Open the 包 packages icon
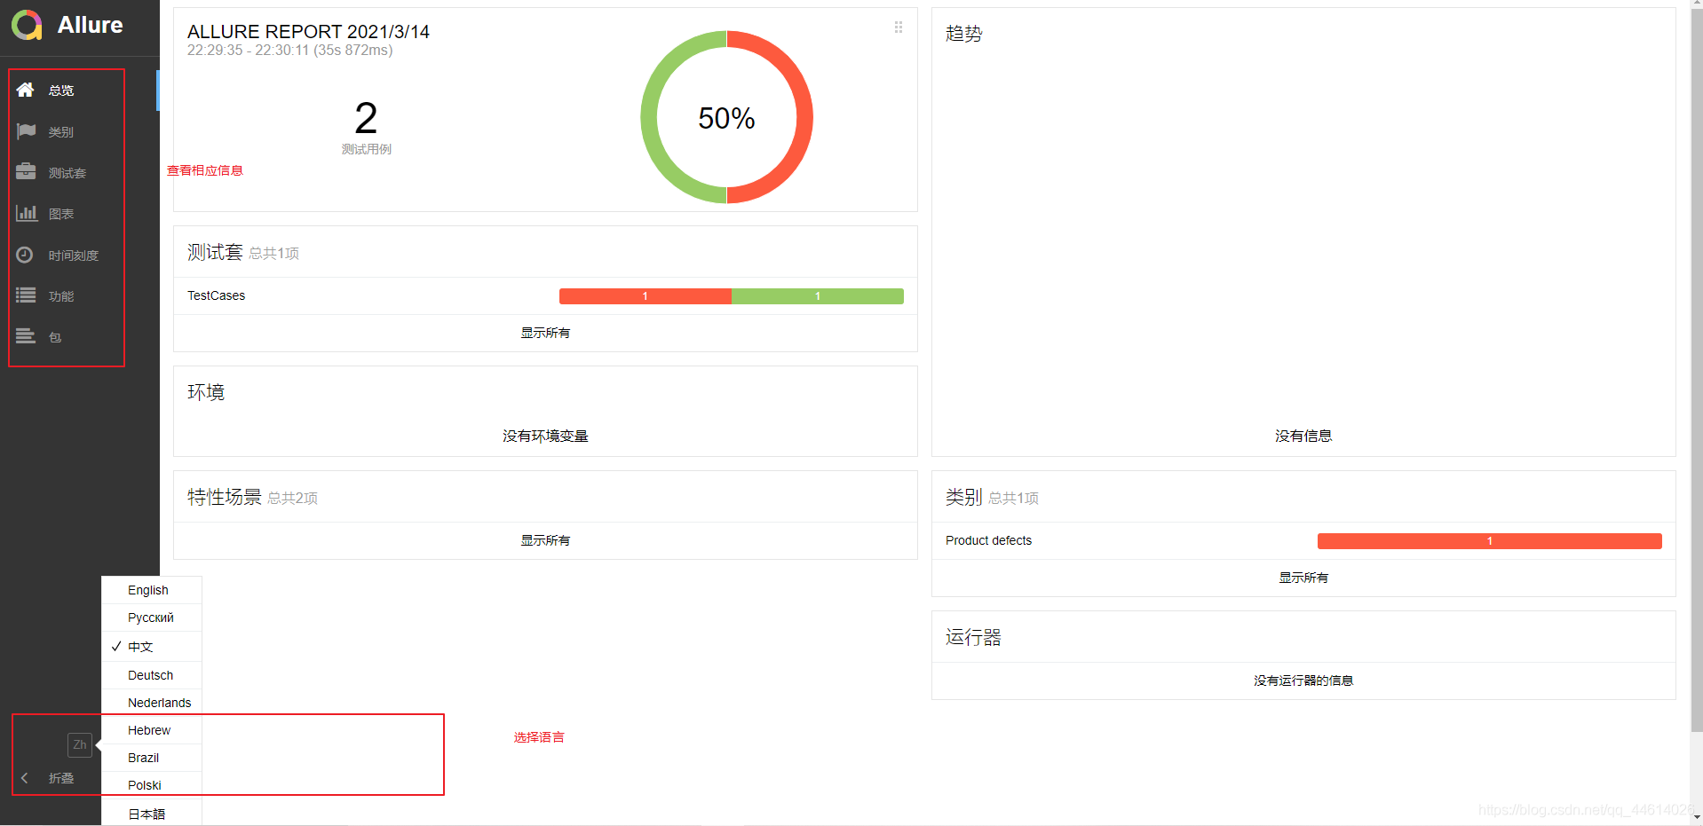 [x=26, y=336]
